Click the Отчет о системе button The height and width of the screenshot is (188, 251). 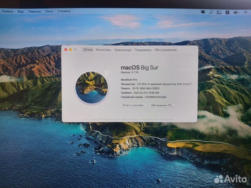pos(134,105)
